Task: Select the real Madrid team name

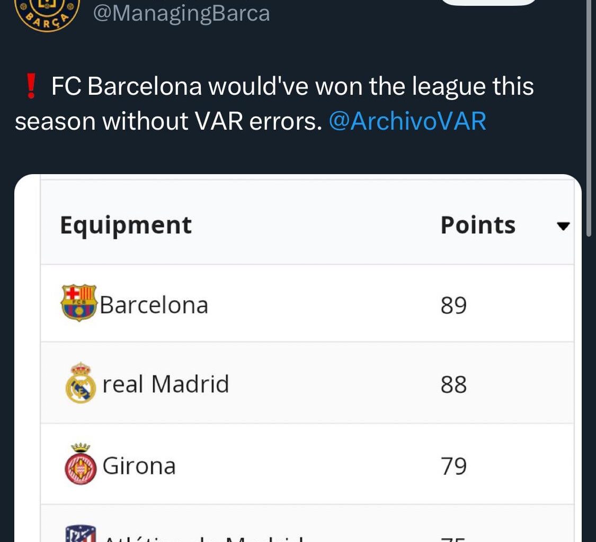Action: click(165, 384)
